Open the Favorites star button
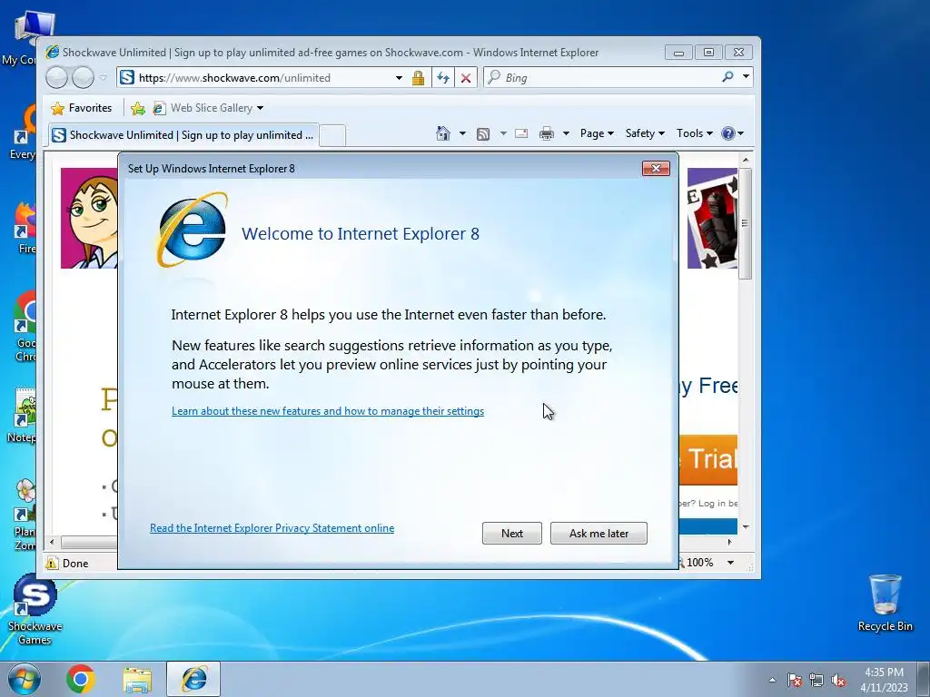 click(x=82, y=108)
